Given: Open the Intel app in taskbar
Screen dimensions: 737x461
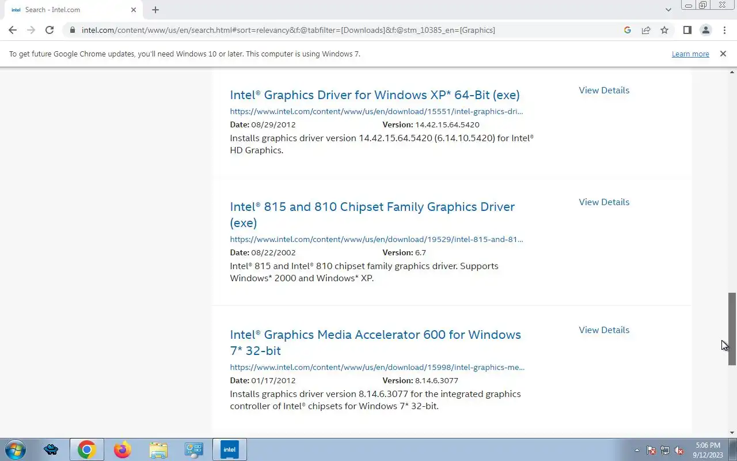Looking at the screenshot, I should click(230, 449).
